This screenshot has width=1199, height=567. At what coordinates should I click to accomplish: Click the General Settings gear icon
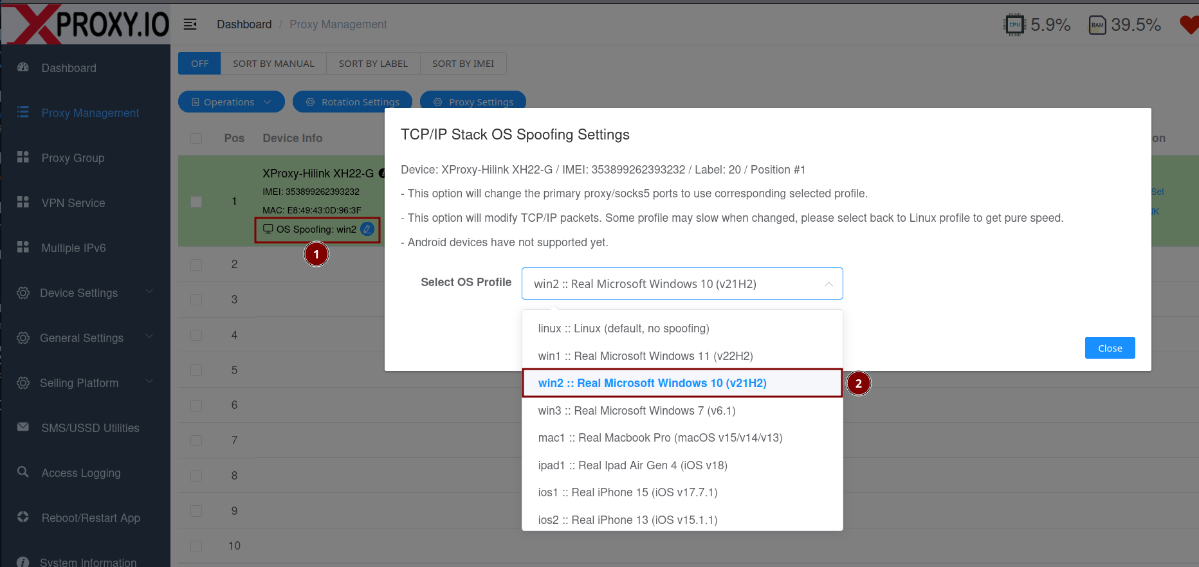(x=23, y=337)
